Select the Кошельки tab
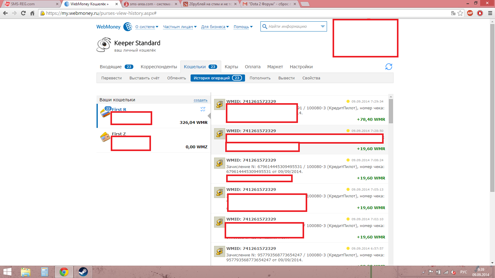Viewport: 495px width, 278px height. (200, 67)
